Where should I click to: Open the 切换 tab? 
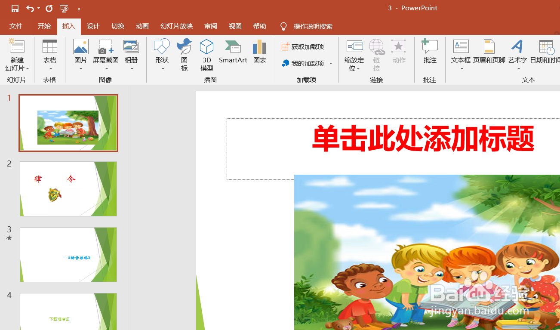(118, 26)
